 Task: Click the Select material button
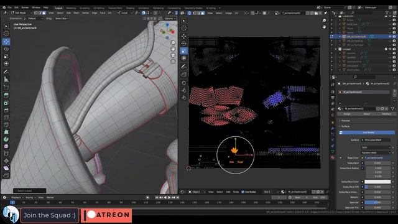coord(367,114)
